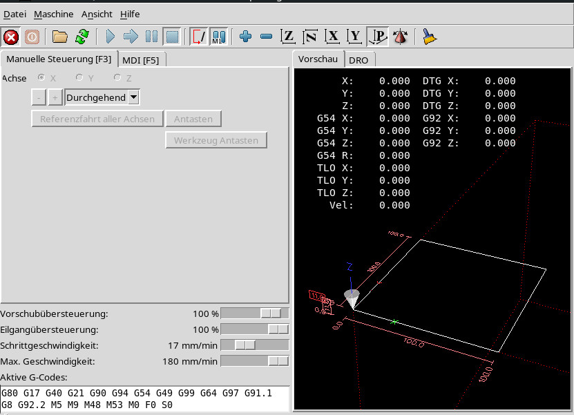Switch to Vorschau tab
This screenshot has width=574, height=415.
click(318, 59)
